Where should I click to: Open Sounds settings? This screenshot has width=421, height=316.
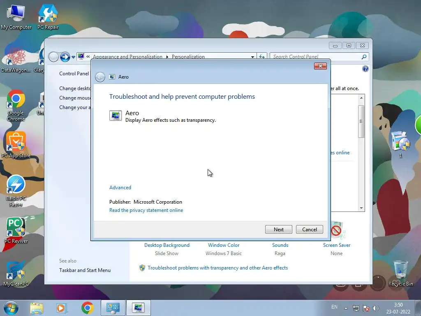pyautogui.click(x=280, y=245)
